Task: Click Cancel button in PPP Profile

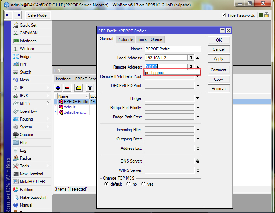Action: 219,49
